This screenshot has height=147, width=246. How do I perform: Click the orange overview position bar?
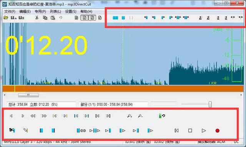[x=123, y=89]
